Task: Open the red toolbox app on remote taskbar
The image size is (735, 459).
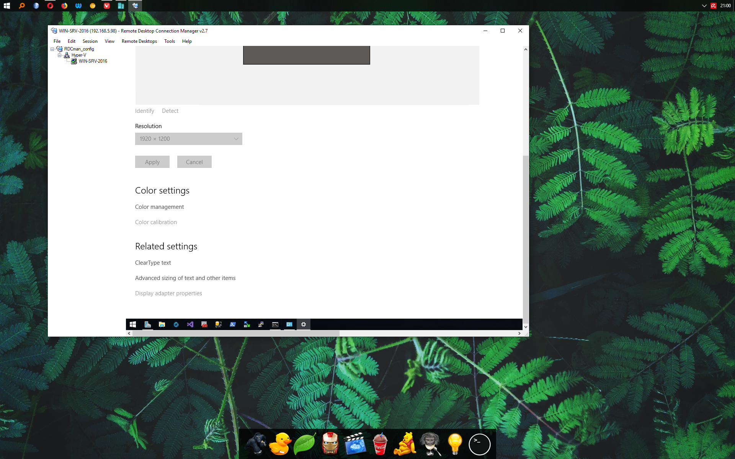Action: coord(204,324)
